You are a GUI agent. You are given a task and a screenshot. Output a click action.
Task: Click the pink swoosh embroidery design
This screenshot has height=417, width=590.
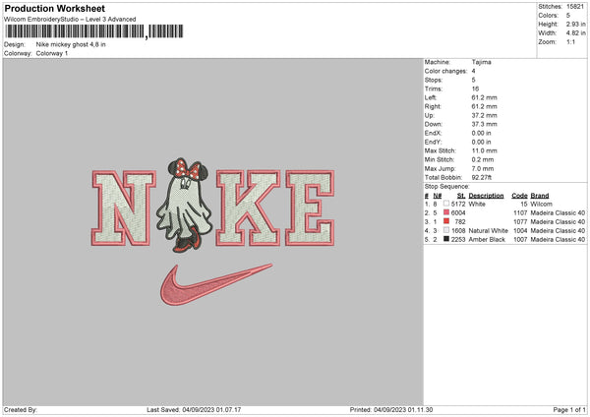pos(215,284)
